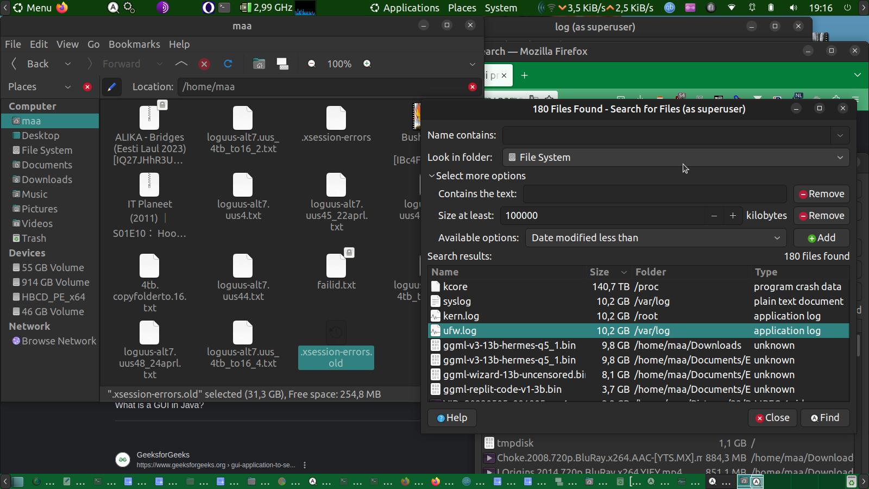This screenshot has height=489, width=869.
Task: Click the Name contains text field
Action: point(666,135)
